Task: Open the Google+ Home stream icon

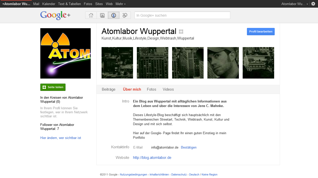Action: click(91, 15)
